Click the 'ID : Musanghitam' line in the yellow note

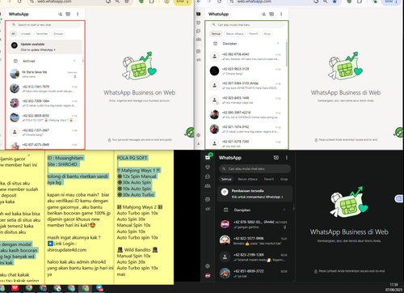65,158
